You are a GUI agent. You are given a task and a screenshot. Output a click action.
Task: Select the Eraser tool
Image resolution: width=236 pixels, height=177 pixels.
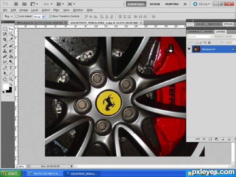[5, 56]
